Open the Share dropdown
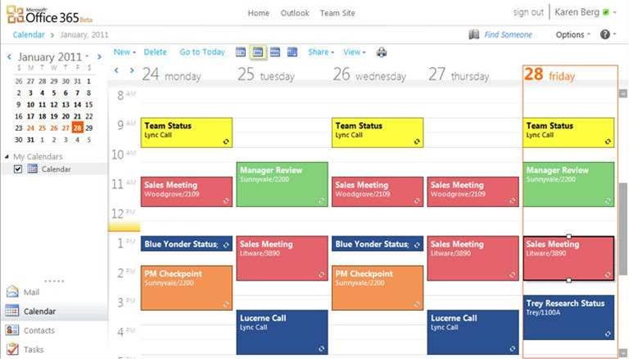 (321, 52)
